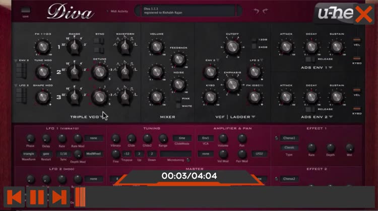Click the redo arrow in header

(x=265, y=11)
